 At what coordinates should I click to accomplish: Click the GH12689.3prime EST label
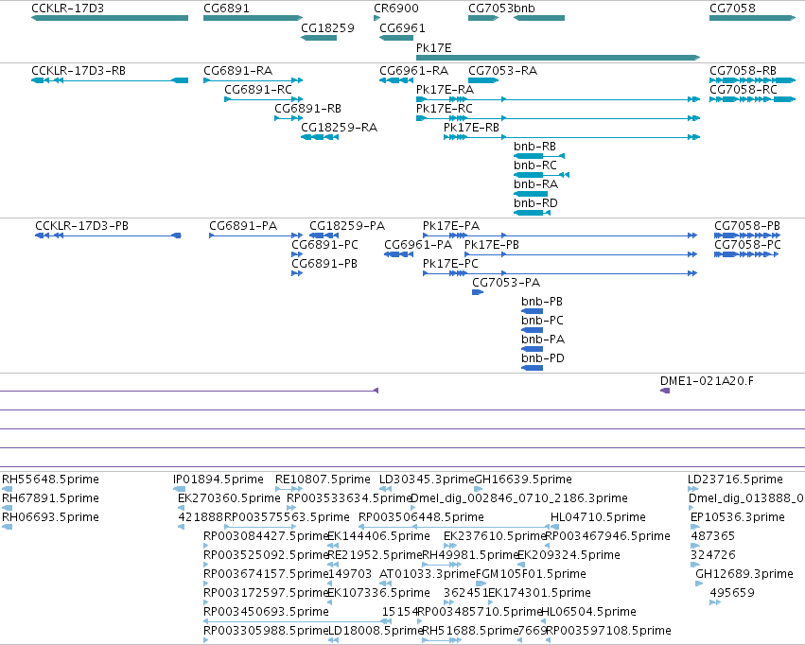click(x=744, y=574)
